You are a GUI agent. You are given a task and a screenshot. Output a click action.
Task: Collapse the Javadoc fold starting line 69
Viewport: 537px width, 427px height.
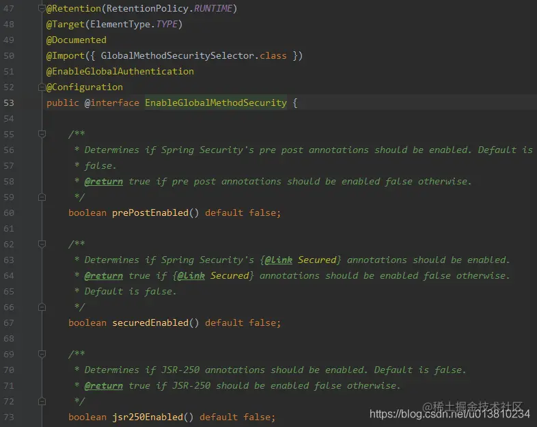point(42,354)
